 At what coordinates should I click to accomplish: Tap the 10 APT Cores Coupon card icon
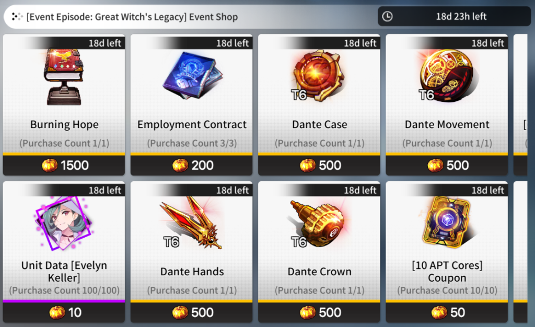click(x=447, y=223)
